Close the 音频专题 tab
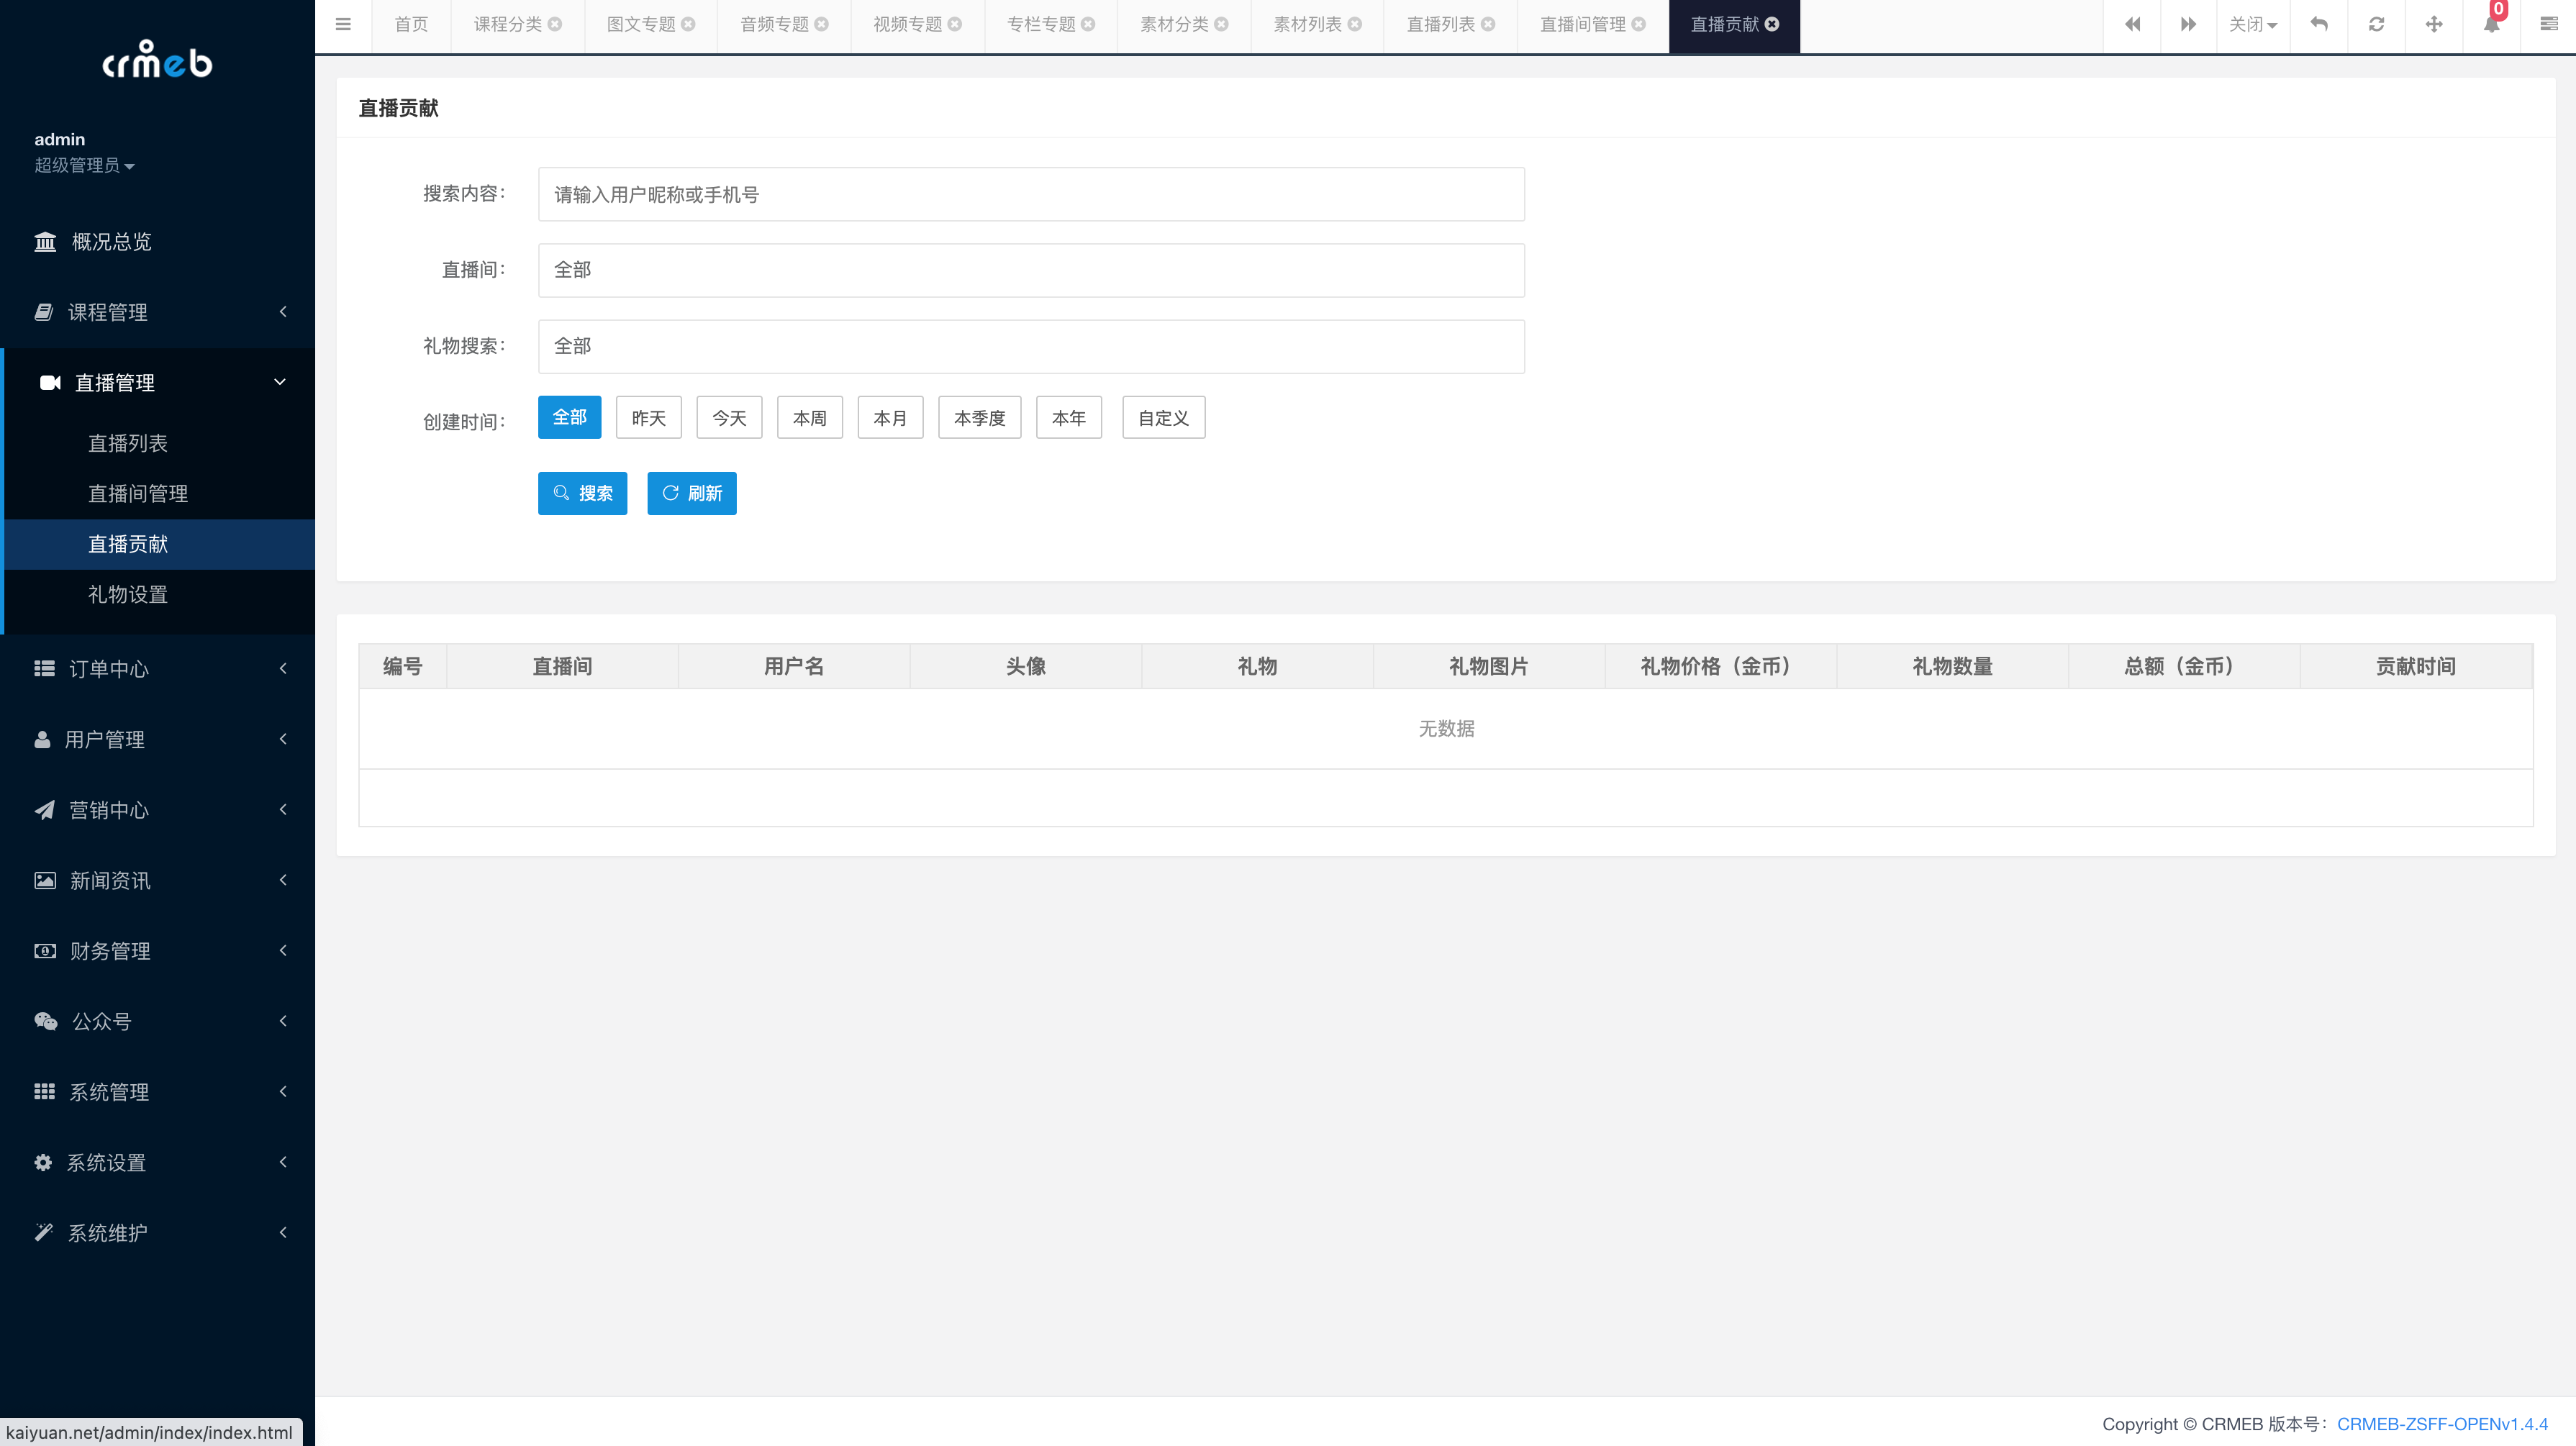The image size is (2576, 1446). tap(821, 24)
